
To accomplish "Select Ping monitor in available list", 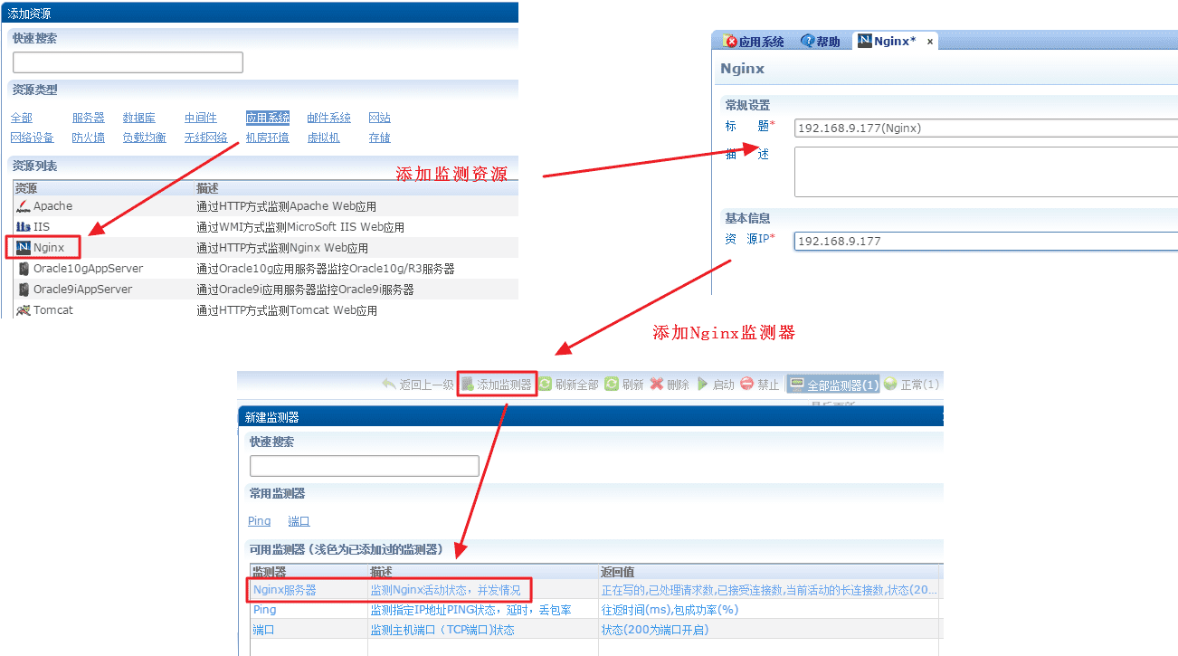I will click(595, 610).
